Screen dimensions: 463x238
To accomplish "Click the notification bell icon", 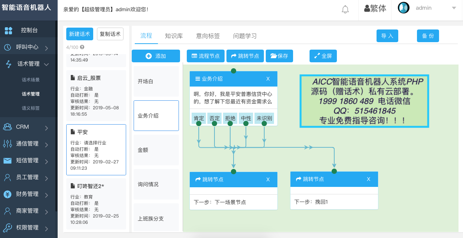I will [x=345, y=10].
